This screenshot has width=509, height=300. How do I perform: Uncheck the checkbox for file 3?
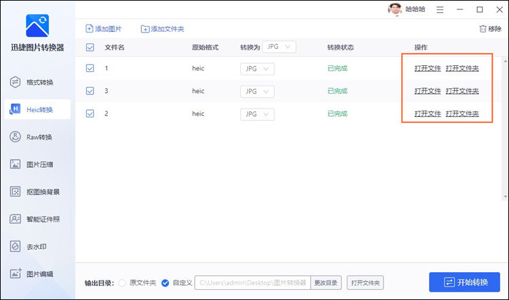click(90, 91)
